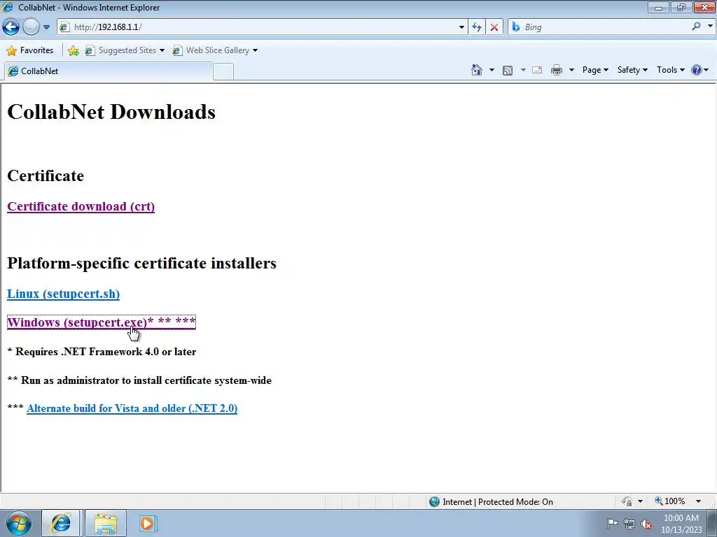
Task: Click the Certificate download (crt) link
Action: (81, 206)
